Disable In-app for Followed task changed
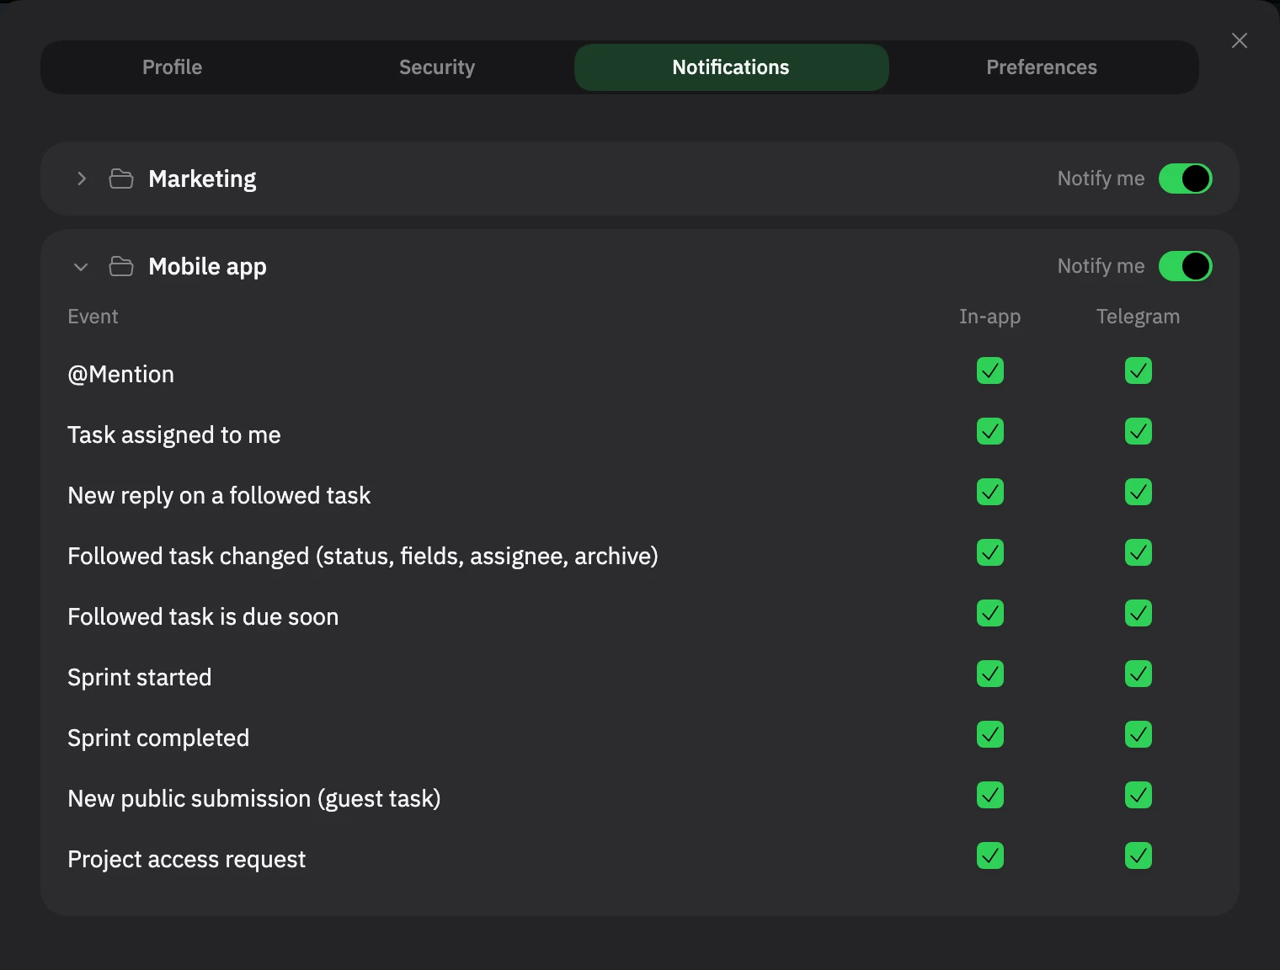Image resolution: width=1280 pixels, height=970 pixels. click(x=990, y=552)
